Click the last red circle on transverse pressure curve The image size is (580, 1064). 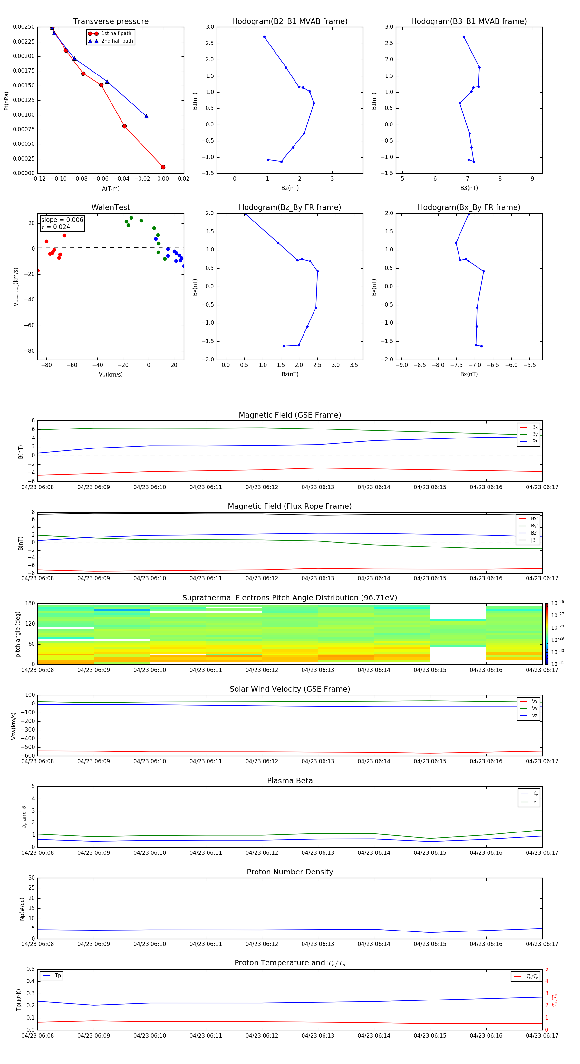coord(163,167)
